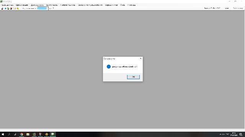
Task: Click the taskbar clock and date
Action: [234, 134]
